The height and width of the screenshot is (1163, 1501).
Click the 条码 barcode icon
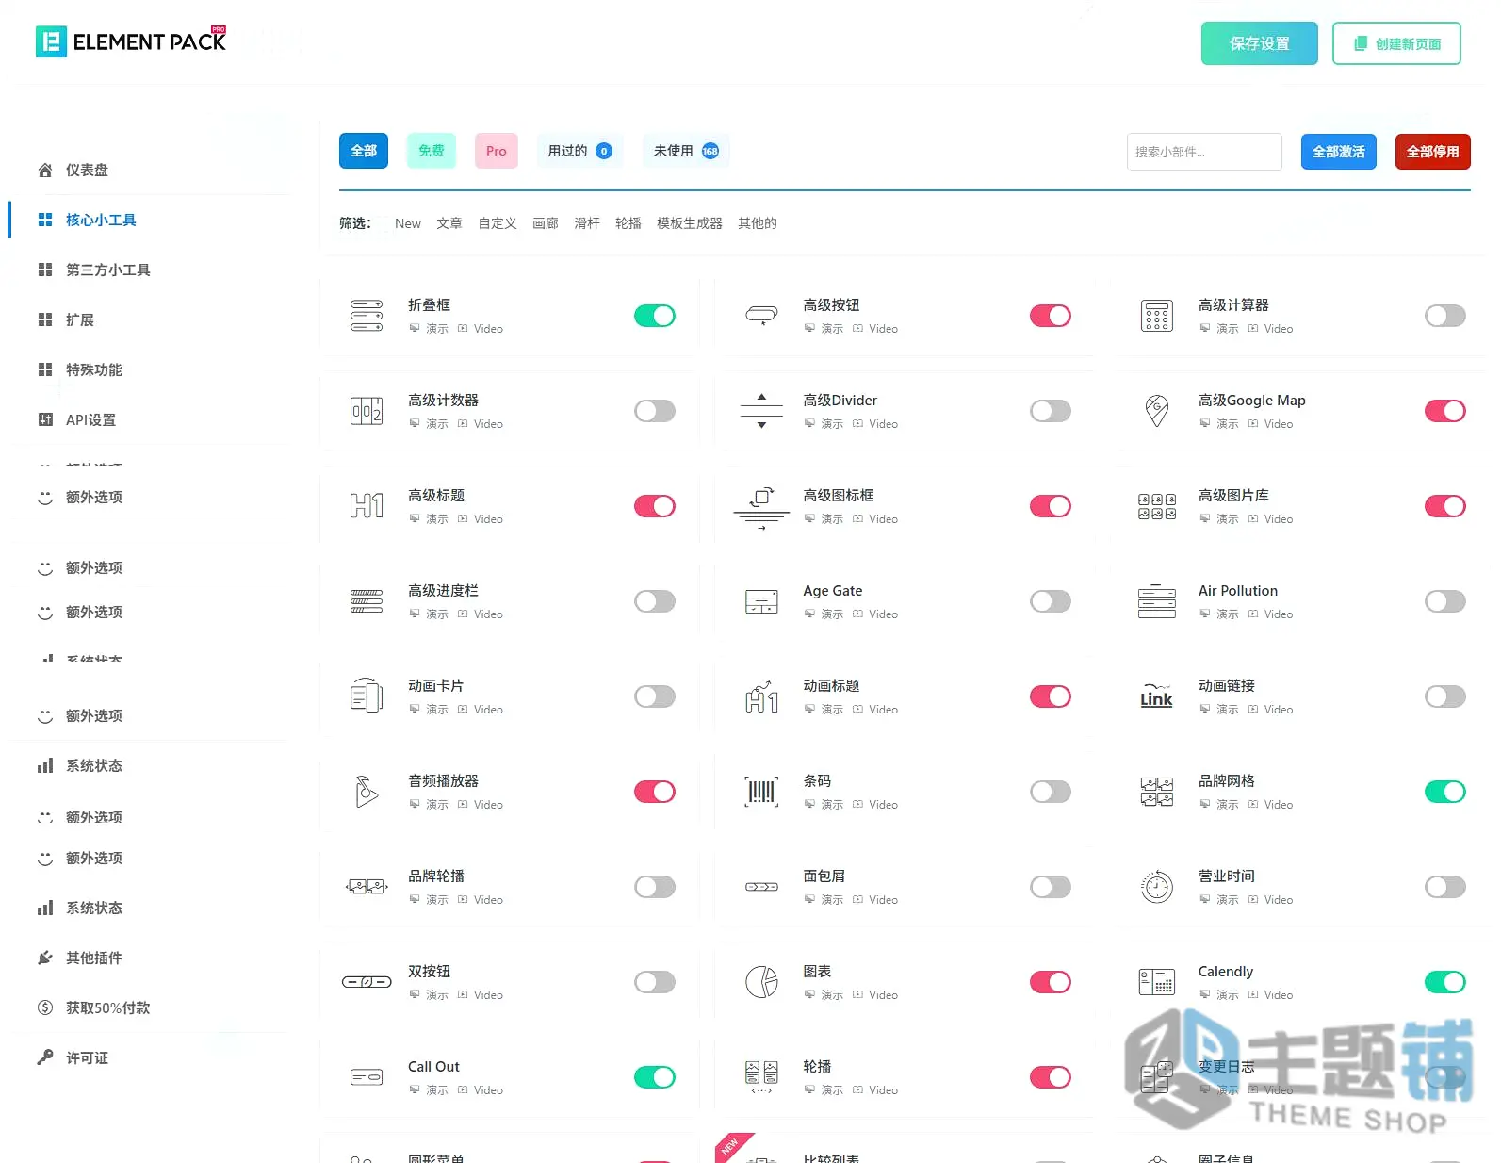761,792
